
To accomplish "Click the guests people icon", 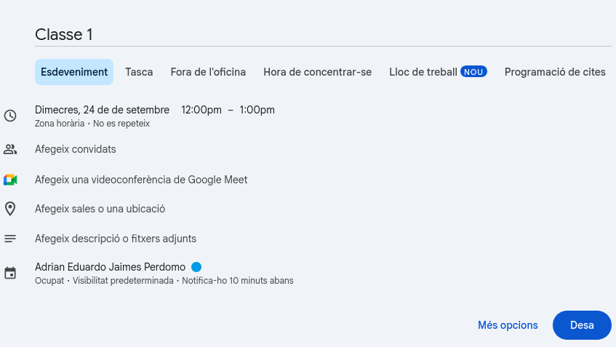I will pyautogui.click(x=10, y=149).
